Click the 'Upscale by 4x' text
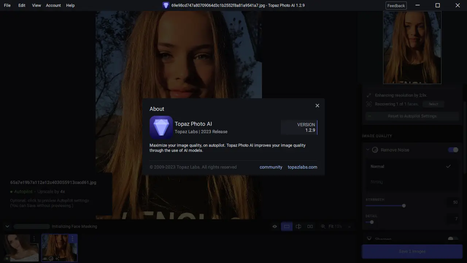This screenshot has width=467, height=263. click(51, 191)
